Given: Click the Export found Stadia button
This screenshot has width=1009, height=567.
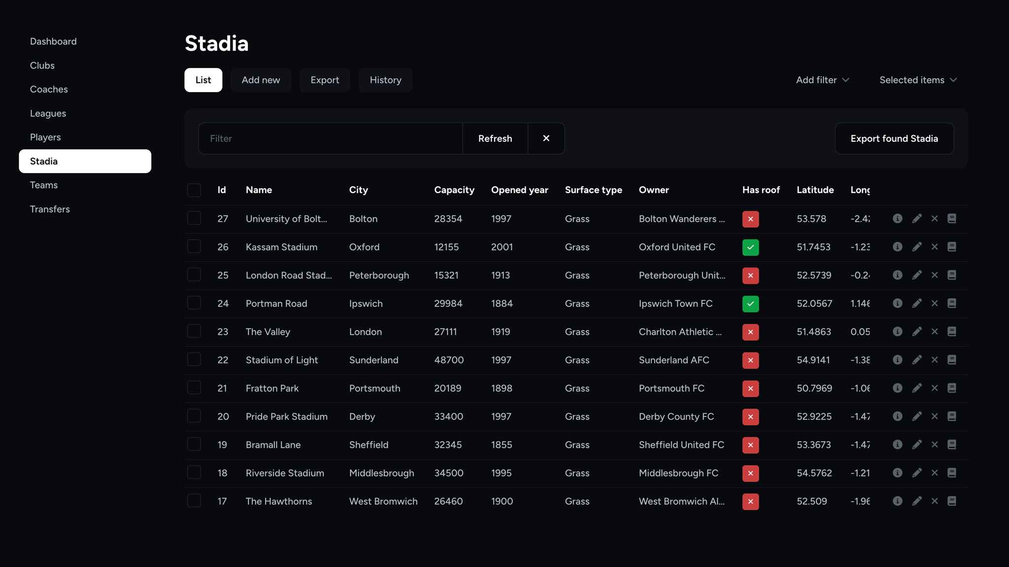Looking at the screenshot, I should 894,138.
